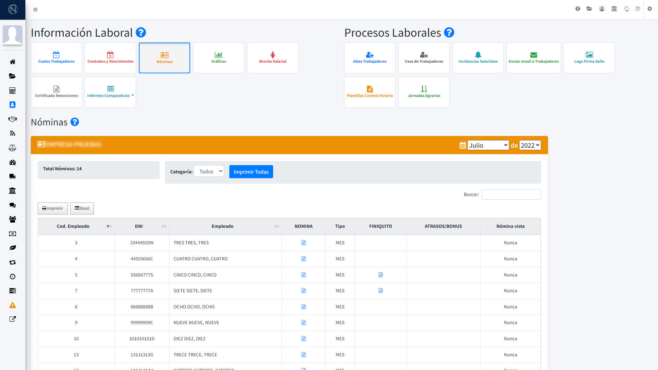Expand the Categoría Todos dropdown

point(209,171)
